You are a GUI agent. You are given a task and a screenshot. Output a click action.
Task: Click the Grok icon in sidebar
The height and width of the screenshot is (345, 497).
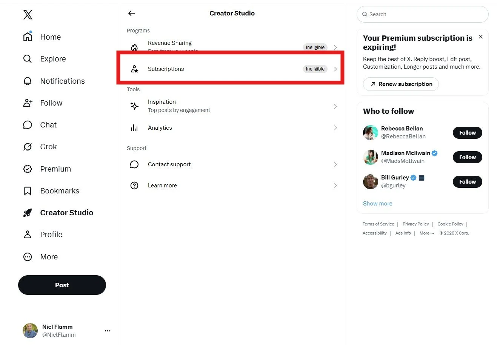[28, 147]
